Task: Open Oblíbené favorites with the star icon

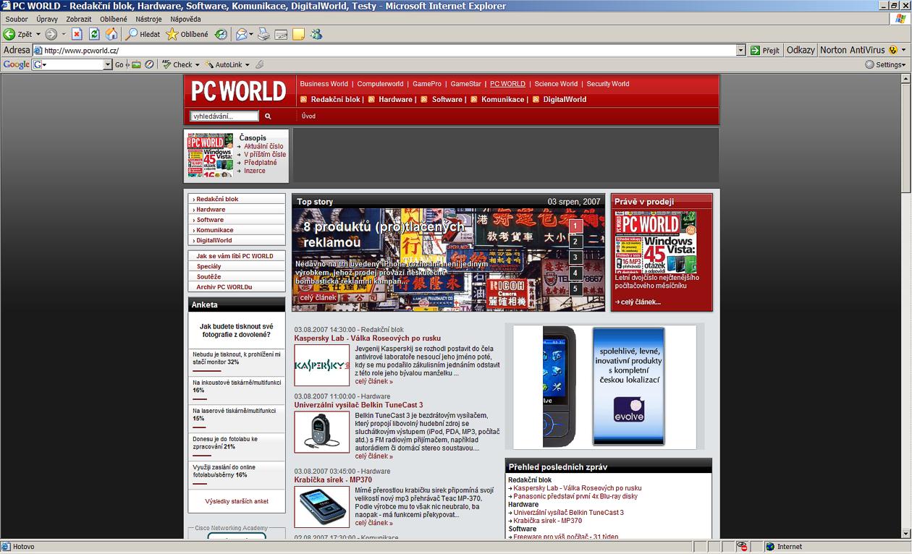Action: [172, 34]
